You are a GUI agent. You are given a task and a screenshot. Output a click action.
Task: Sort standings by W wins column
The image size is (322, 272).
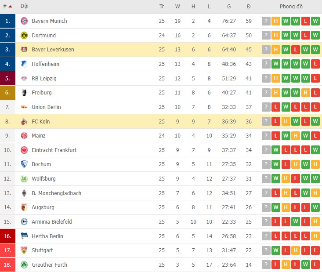click(x=177, y=7)
